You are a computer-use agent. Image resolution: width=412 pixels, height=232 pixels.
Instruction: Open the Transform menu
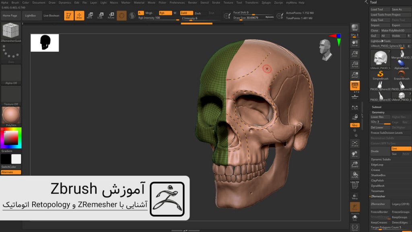pyautogui.click(x=251, y=3)
